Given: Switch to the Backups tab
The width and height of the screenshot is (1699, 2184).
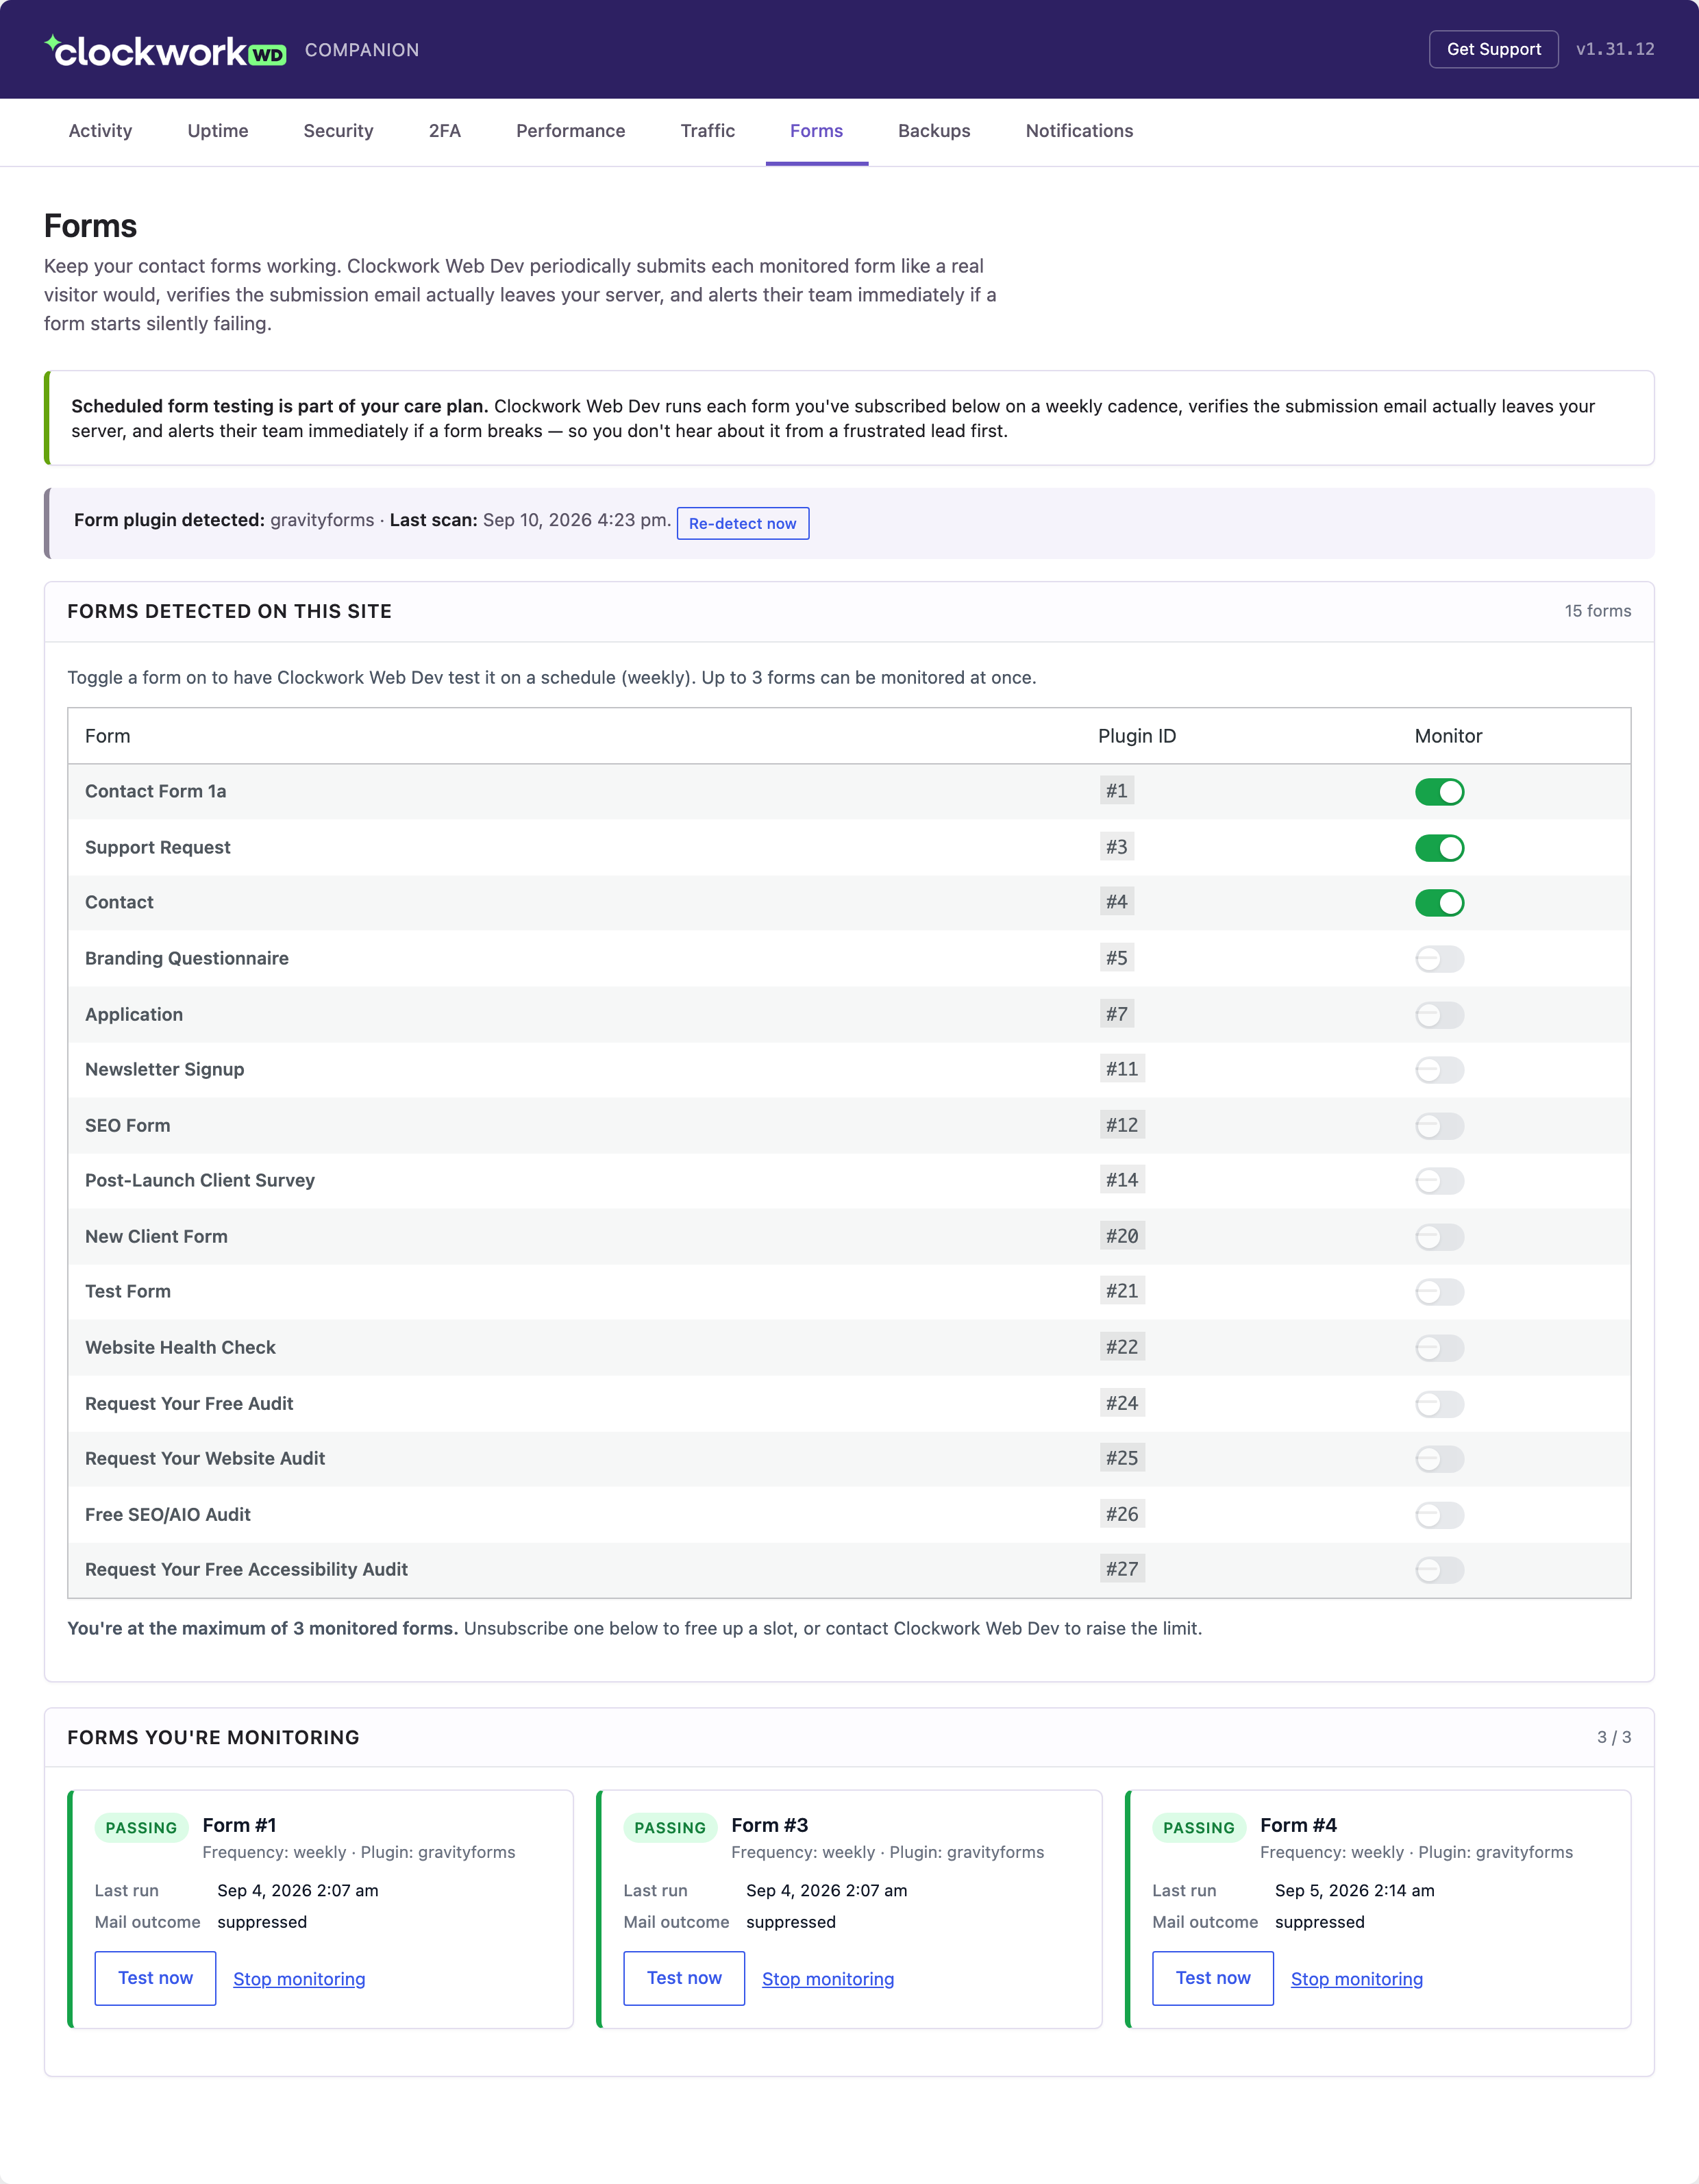Looking at the screenshot, I should click(934, 131).
